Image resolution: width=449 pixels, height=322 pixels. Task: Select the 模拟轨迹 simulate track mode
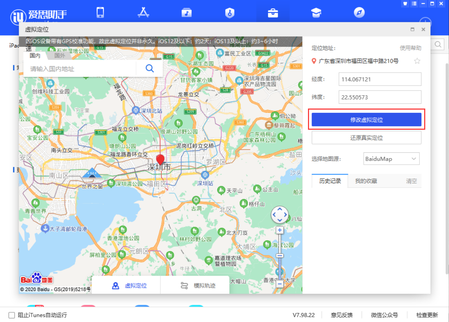click(198, 286)
